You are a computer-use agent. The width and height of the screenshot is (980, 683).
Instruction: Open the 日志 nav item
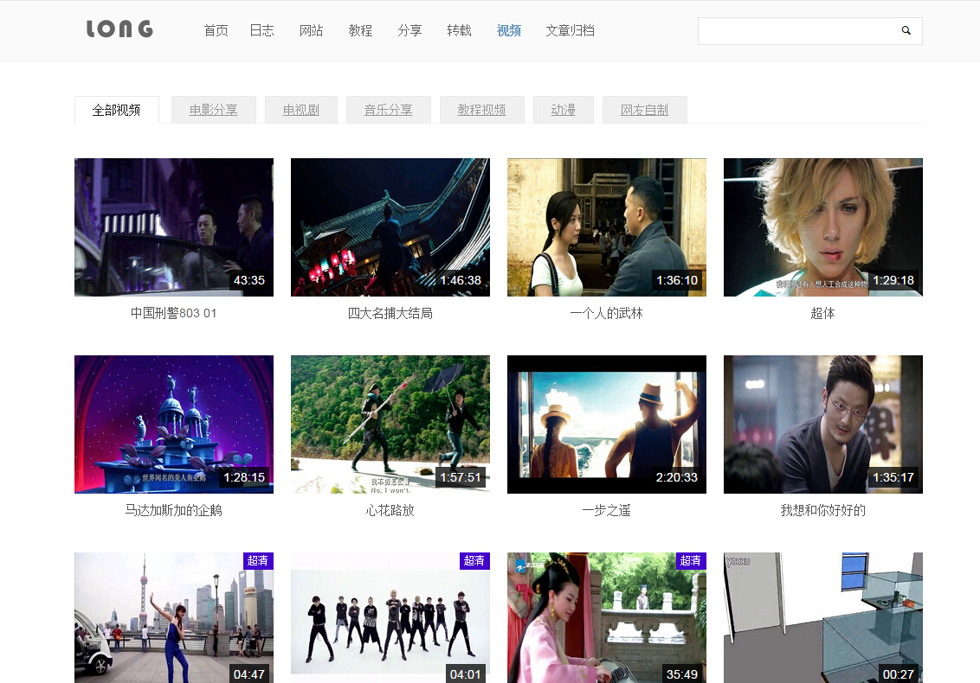click(261, 30)
